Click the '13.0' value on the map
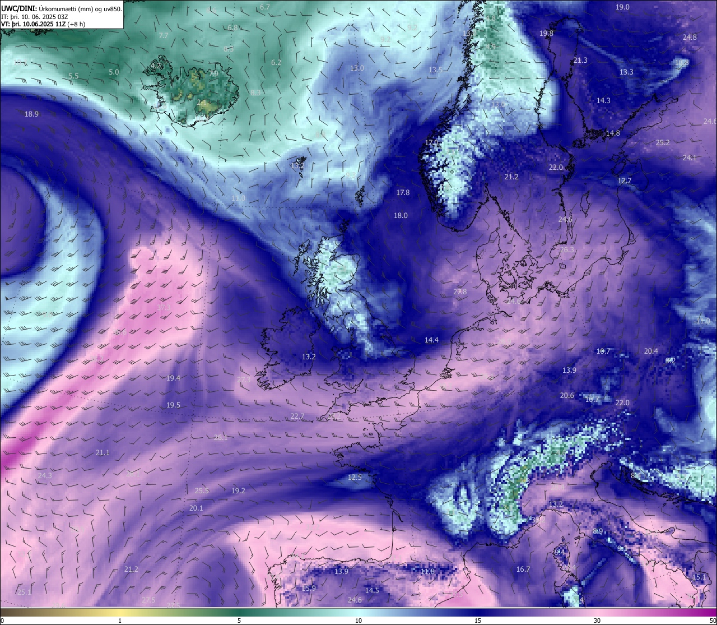Viewport: 717px width, 625px height. [x=357, y=68]
